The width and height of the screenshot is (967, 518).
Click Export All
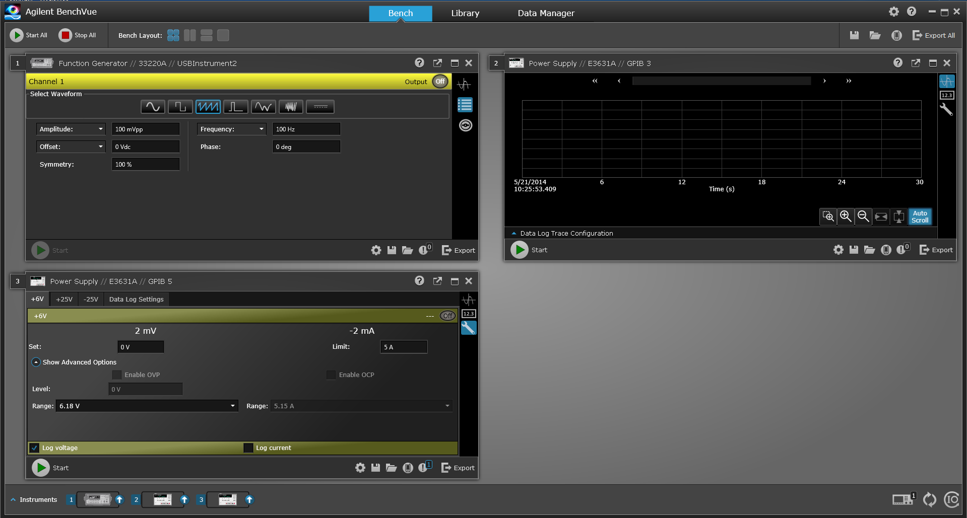[x=934, y=35]
